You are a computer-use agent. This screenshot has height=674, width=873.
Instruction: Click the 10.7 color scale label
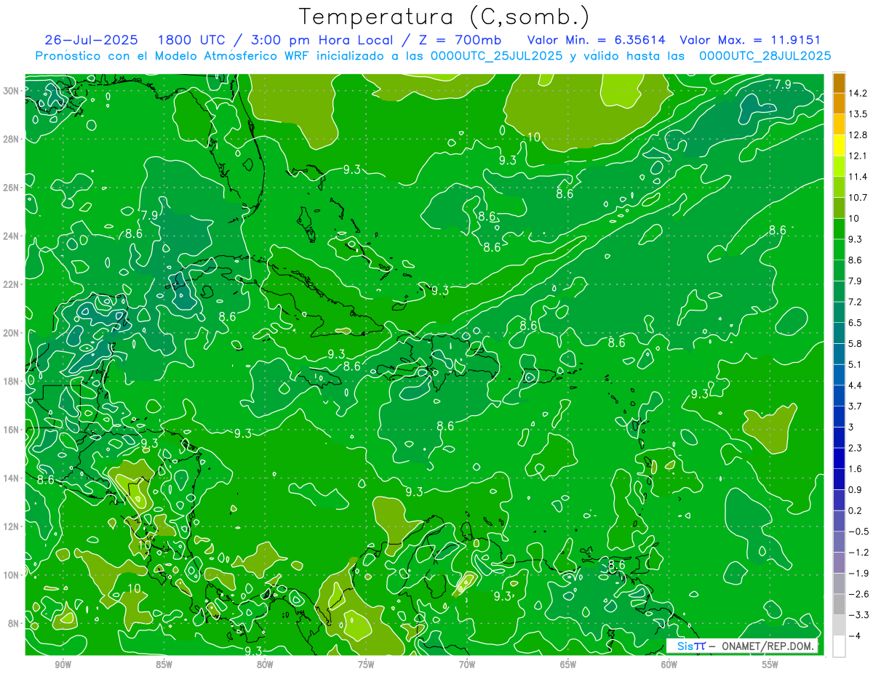coord(858,197)
